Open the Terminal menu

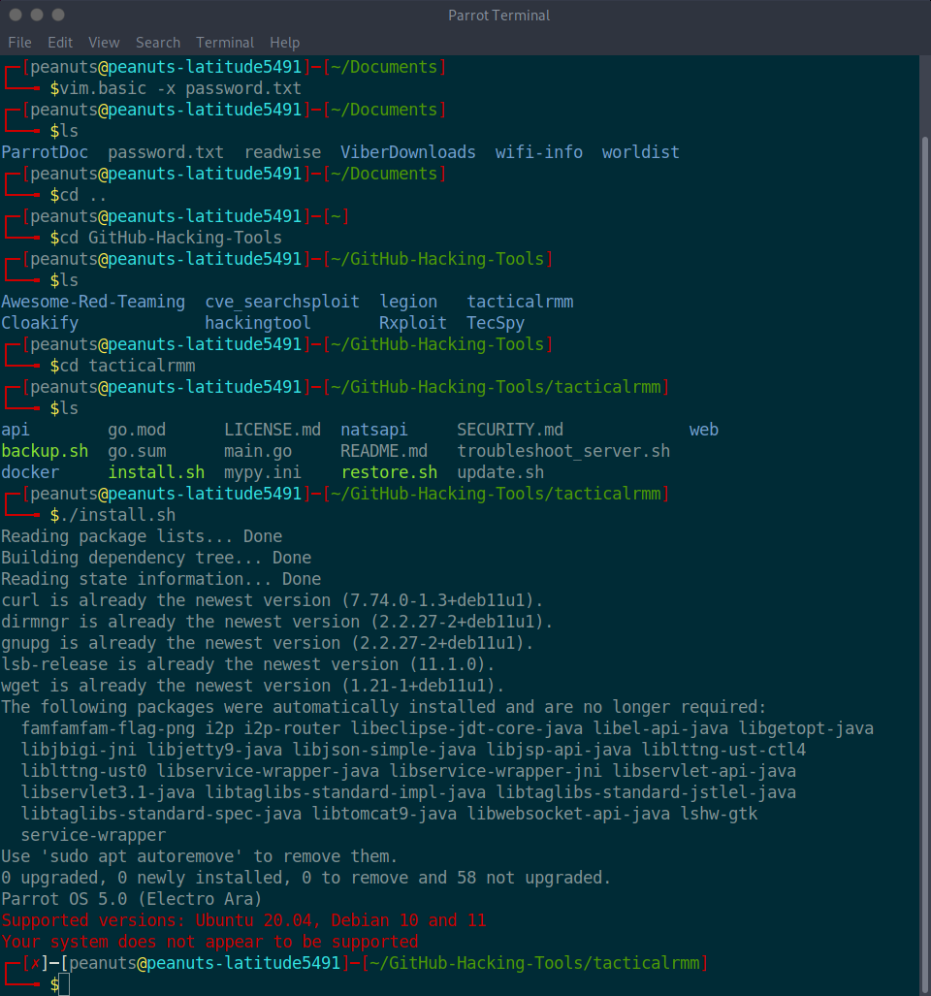224,42
